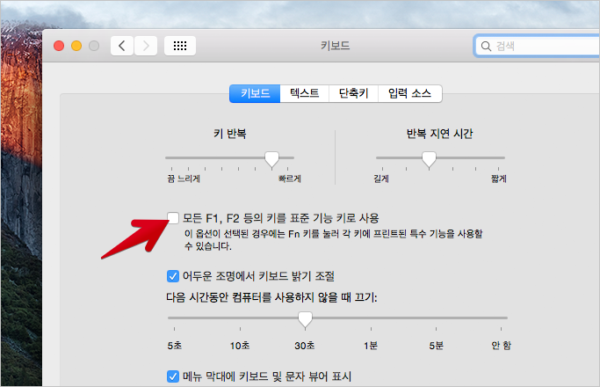Click the 짧게 label under 반복 지연 시간

(499, 179)
